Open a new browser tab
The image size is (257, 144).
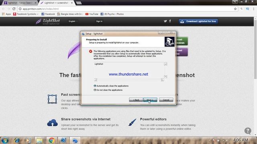tap(79, 3)
